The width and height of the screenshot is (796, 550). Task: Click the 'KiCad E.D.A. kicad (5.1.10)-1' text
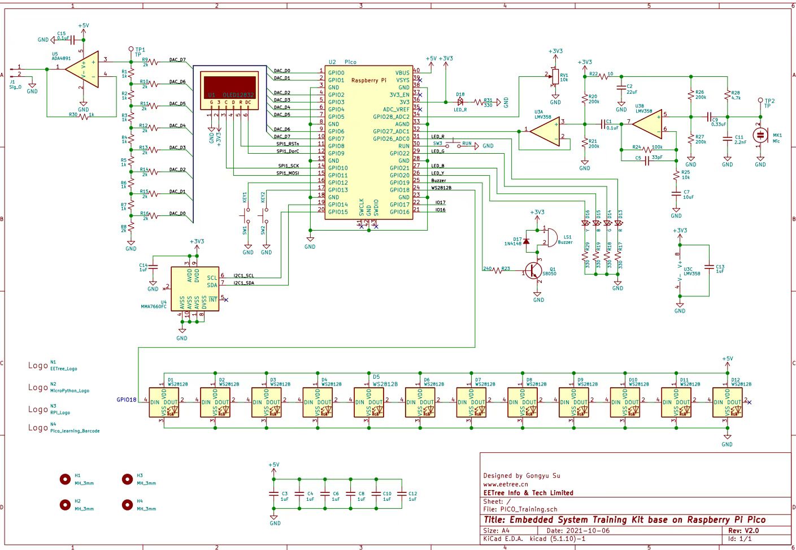[534, 539]
